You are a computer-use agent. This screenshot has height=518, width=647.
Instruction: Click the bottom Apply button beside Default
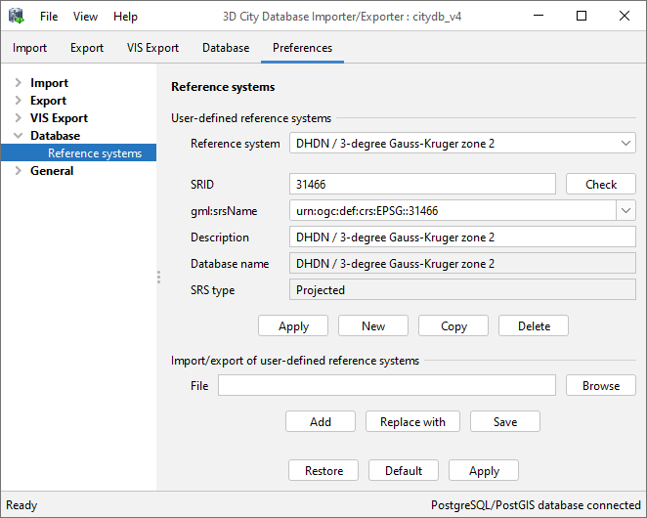pos(484,470)
